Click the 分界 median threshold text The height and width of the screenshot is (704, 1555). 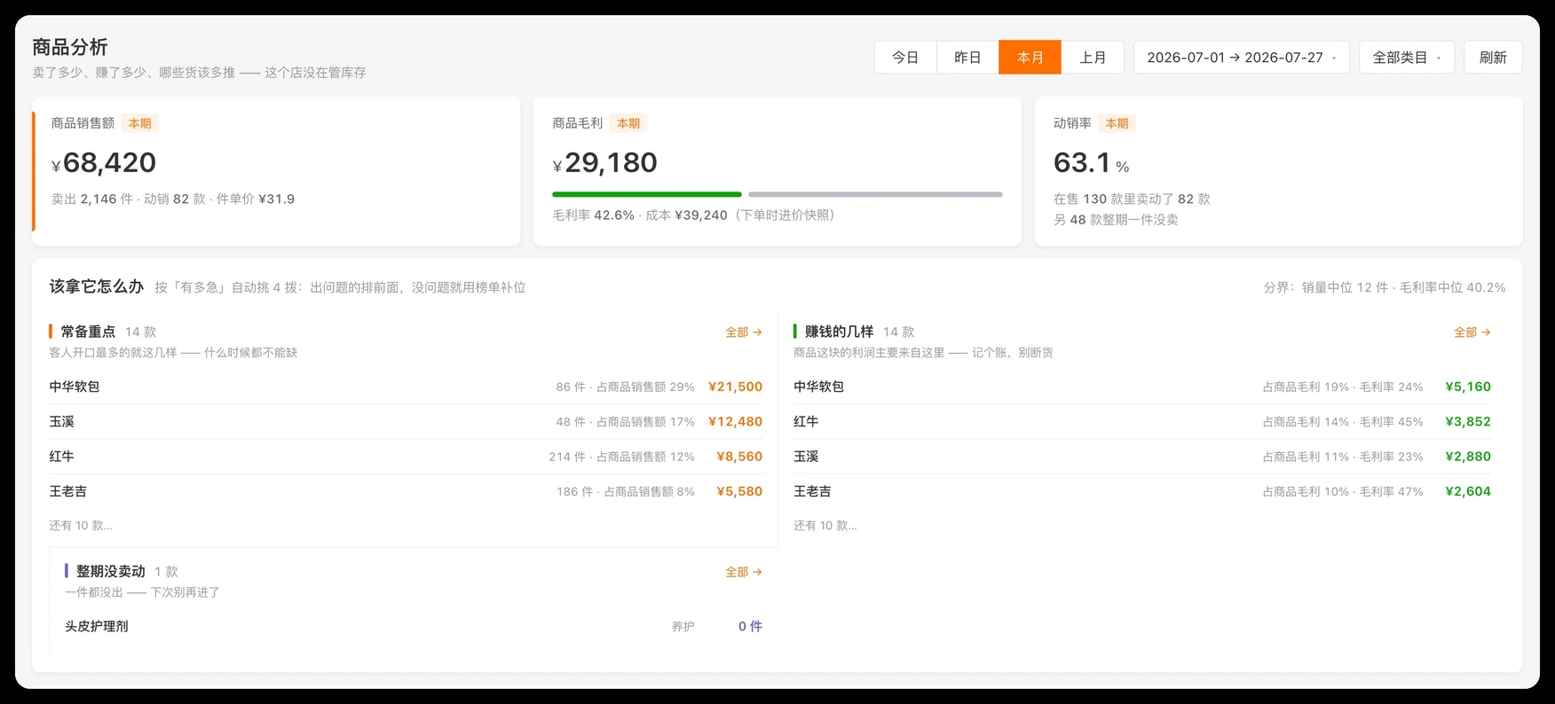point(1385,287)
